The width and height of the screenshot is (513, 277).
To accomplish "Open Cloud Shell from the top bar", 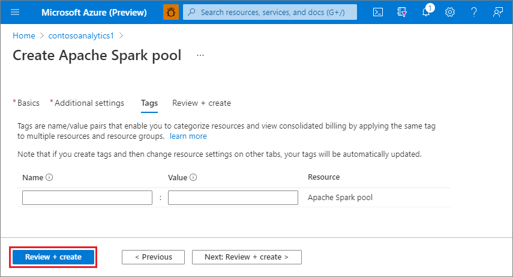I will (378, 12).
